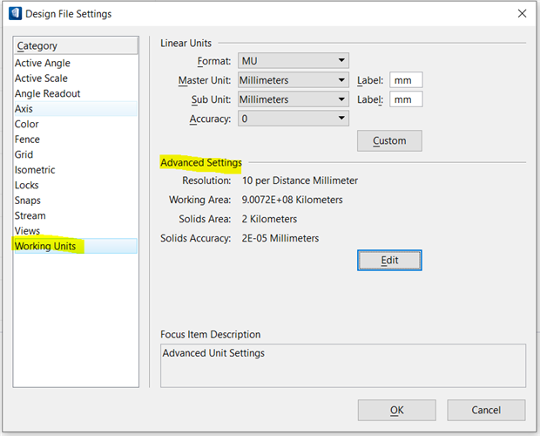Click the MicroStation app icon in title bar
The height and width of the screenshot is (436, 540).
15,14
